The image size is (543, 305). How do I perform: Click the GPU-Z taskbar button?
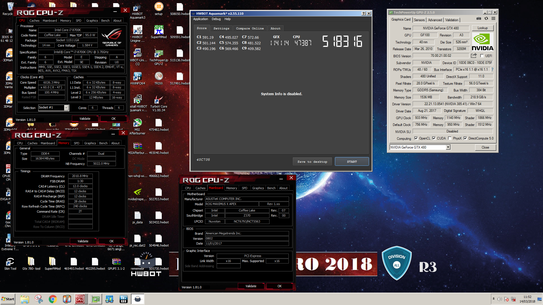click(x=96, y=299)
